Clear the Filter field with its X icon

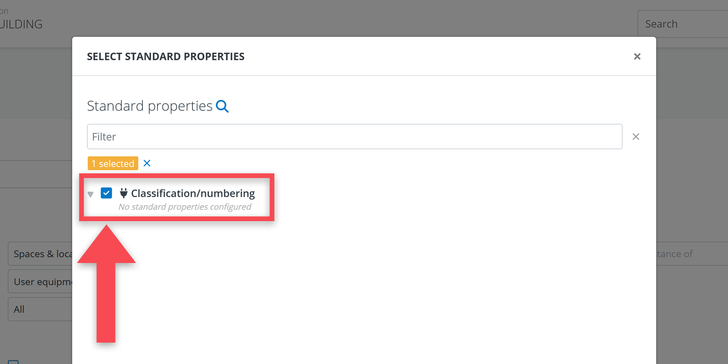pos(636,136)
